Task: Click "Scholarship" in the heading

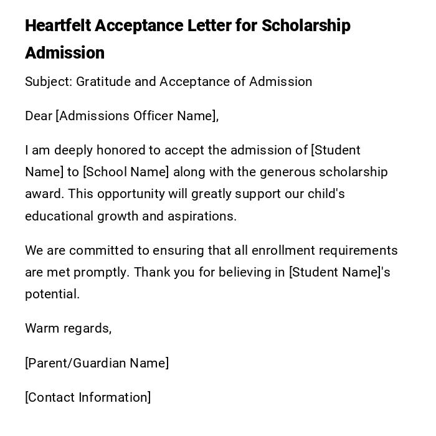Action: [x=305, y=26]
